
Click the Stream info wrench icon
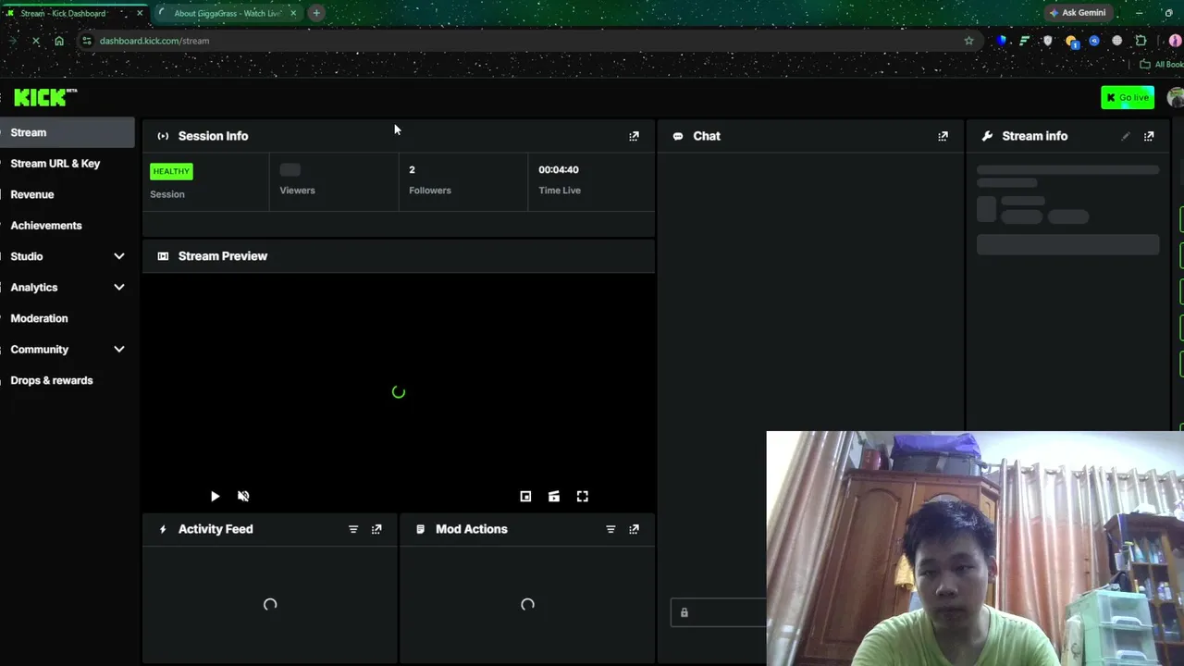click(987, 136)
